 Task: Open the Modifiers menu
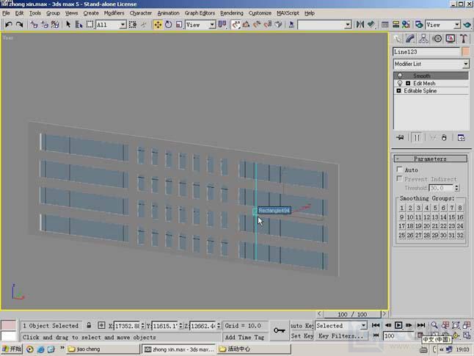point(114,13)
